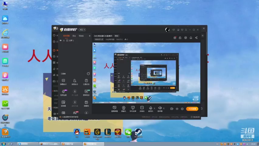The image size is (259, 146).
Task: Toggle the eye visibility of 全屏1 source
Action: (x=61, y=40)
